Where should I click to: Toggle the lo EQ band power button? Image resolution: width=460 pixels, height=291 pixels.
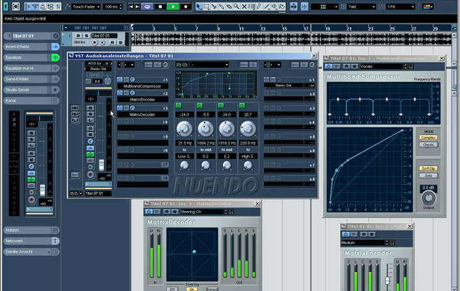coord(179,106)
